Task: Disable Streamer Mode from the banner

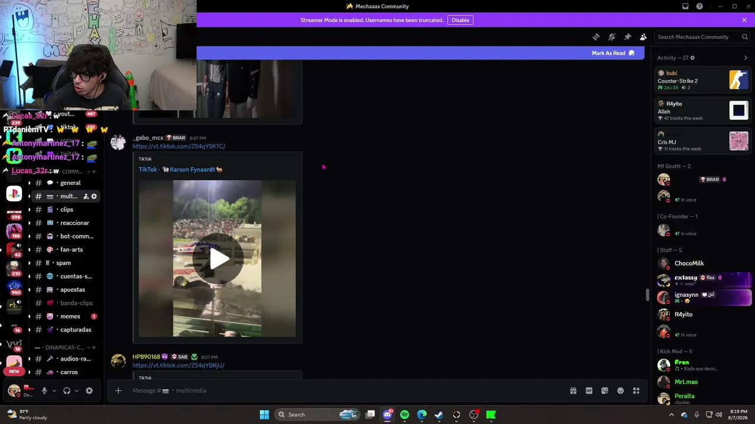Action: click(460, 20)
